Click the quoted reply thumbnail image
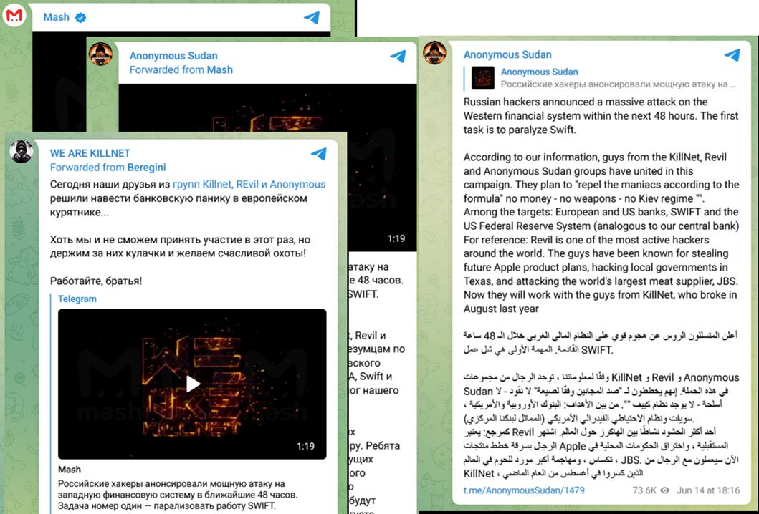Viewport: 759px width, 514px height. 482,78
